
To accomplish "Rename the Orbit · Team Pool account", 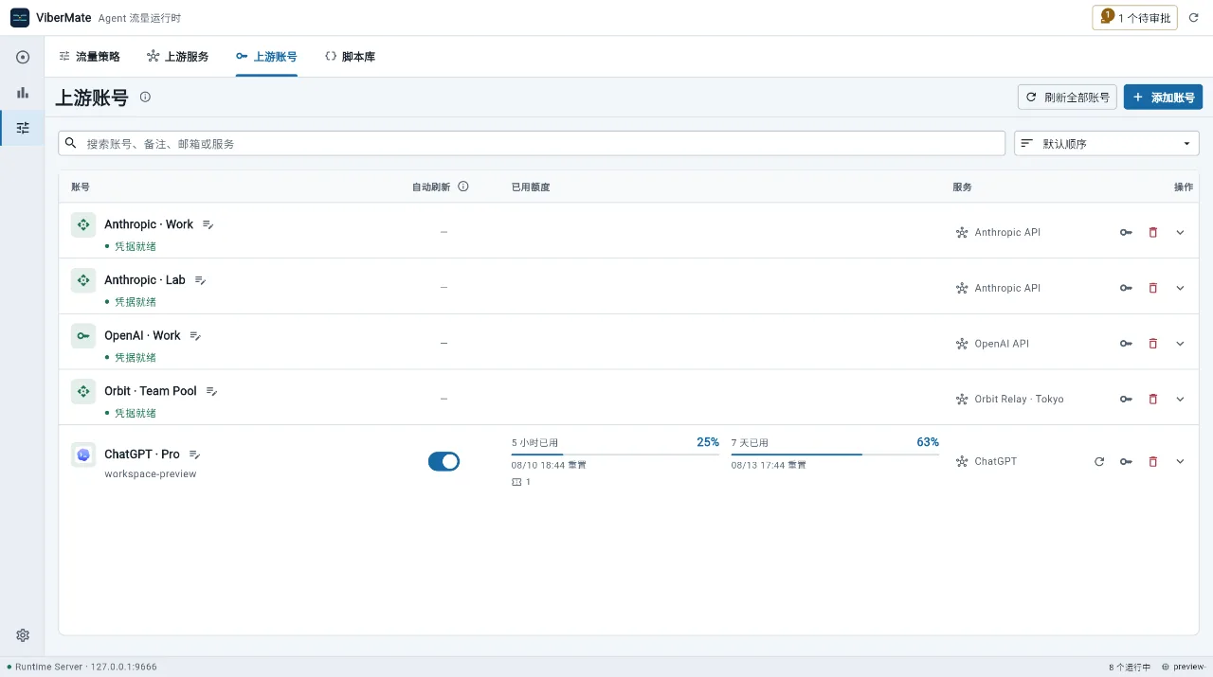I will [x=212, y=391].
